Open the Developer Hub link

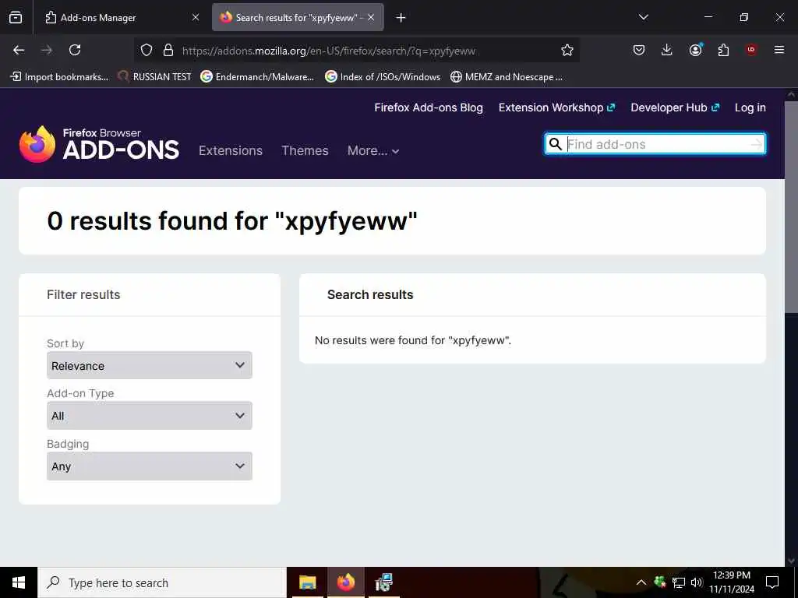675,107
